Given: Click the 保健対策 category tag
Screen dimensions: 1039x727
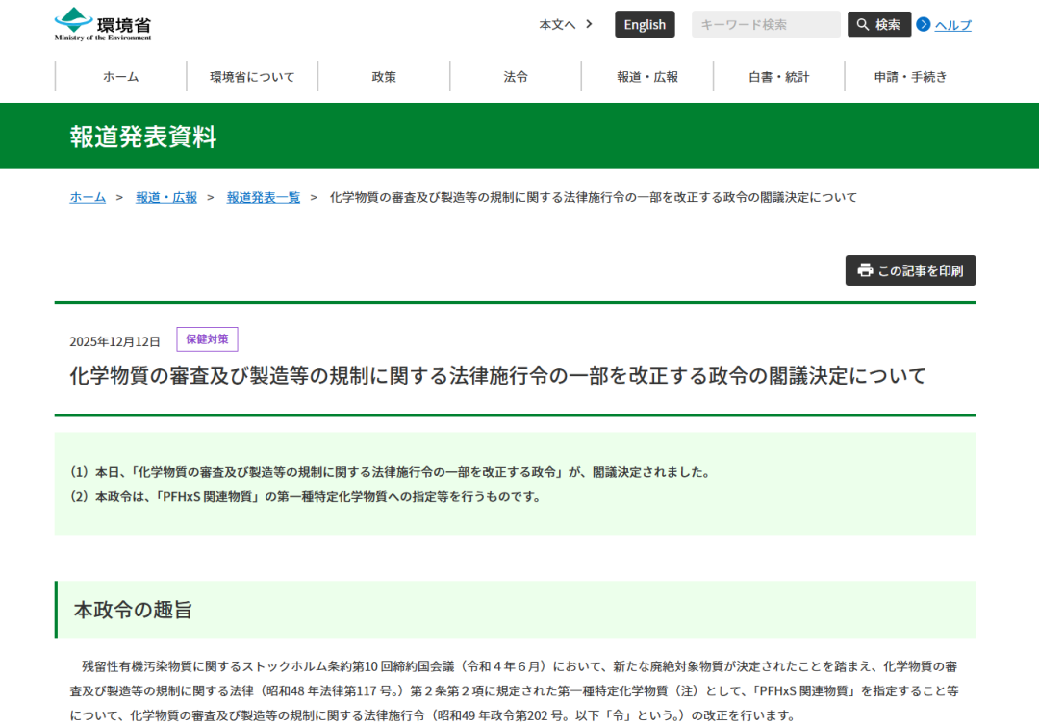Looking at the screenshot, I should click(x=207, y=339).
